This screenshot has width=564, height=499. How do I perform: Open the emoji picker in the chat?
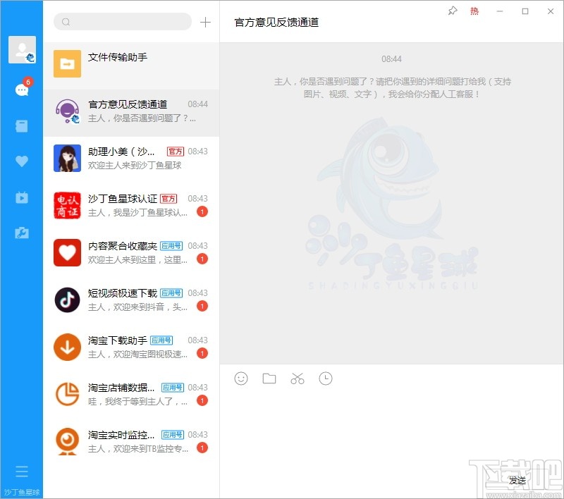point(241,378)
